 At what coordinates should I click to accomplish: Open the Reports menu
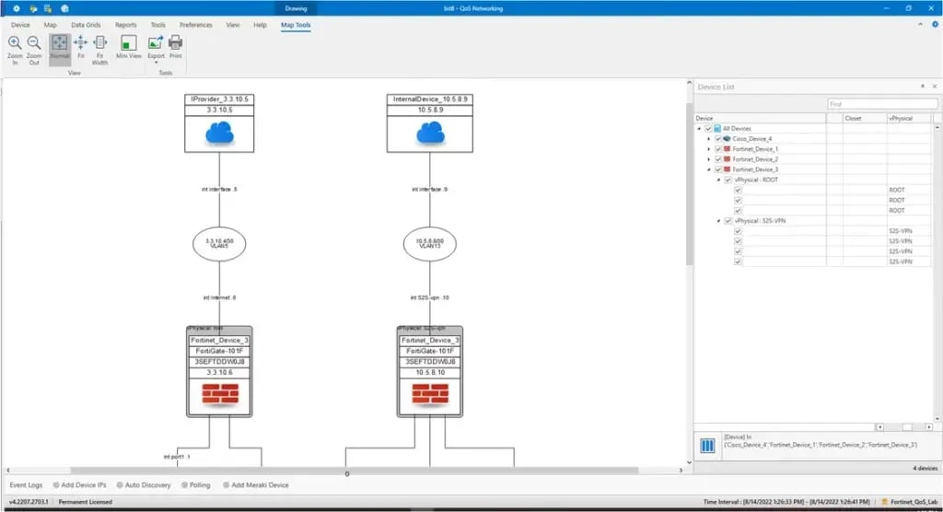[x=125, y=25]
